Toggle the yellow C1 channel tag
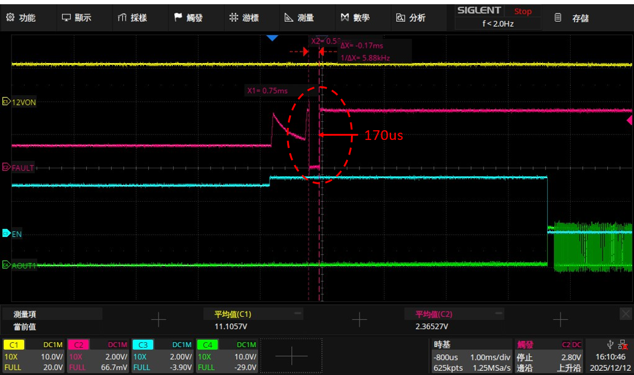 click(14, 345)
